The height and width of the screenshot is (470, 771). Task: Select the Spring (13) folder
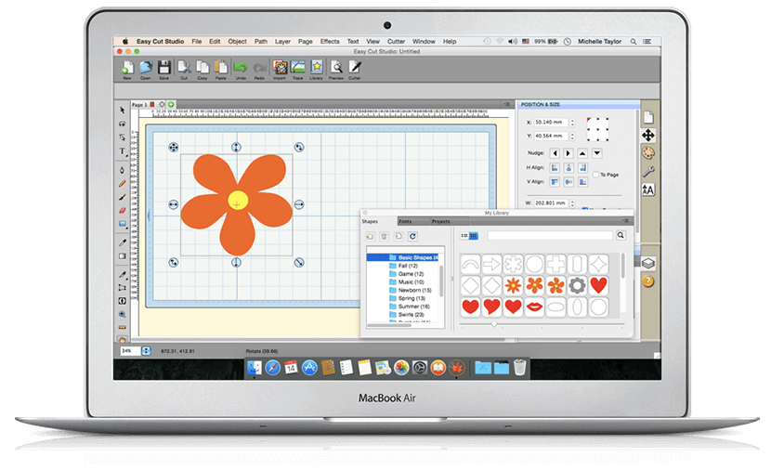click(x=410, y=296)
